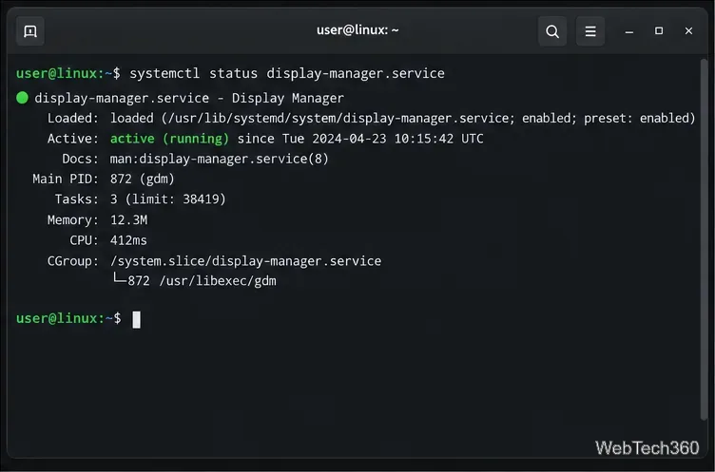This screenshot has height=472, width=715.
Task: Maximize the terminal window
Action: tap(659, 31)
